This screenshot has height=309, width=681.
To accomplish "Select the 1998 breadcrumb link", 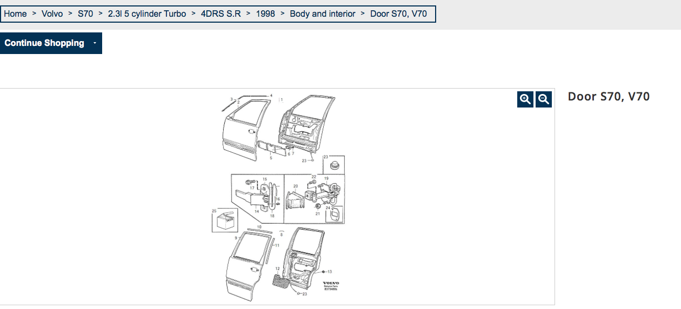I will (265, 14).
